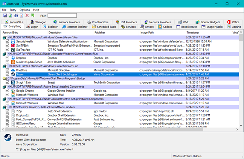Open the Image Hijacks tab
Viewport: 244px width, 159px height.
[x=212, y=27]
